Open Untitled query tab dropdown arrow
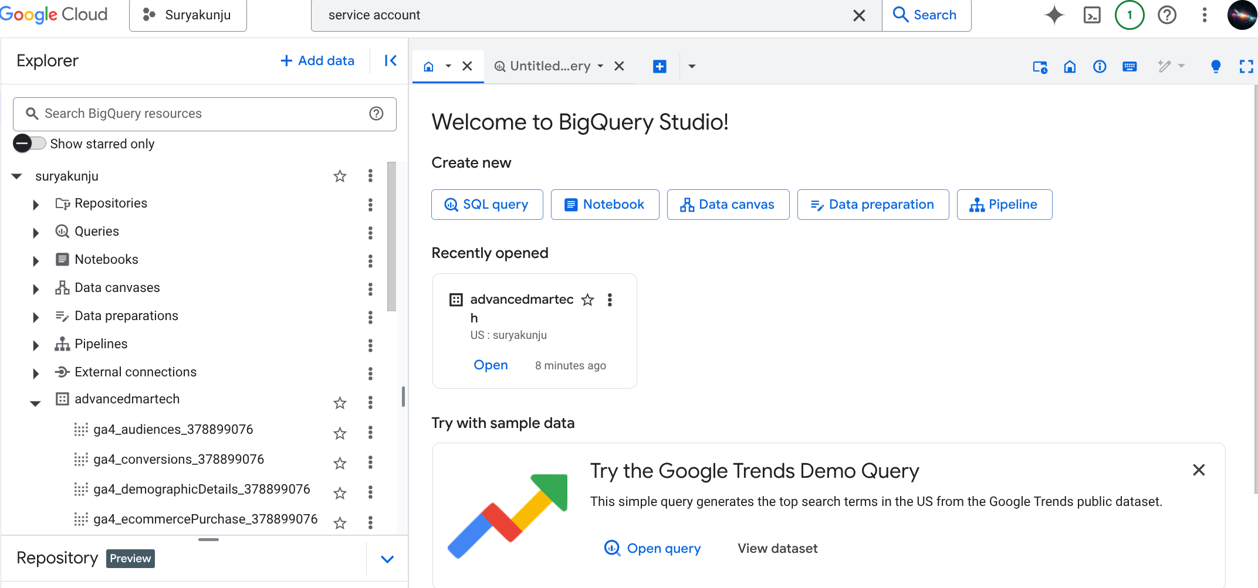Screen dimensions: 1258x588 (x=600, y=66)
